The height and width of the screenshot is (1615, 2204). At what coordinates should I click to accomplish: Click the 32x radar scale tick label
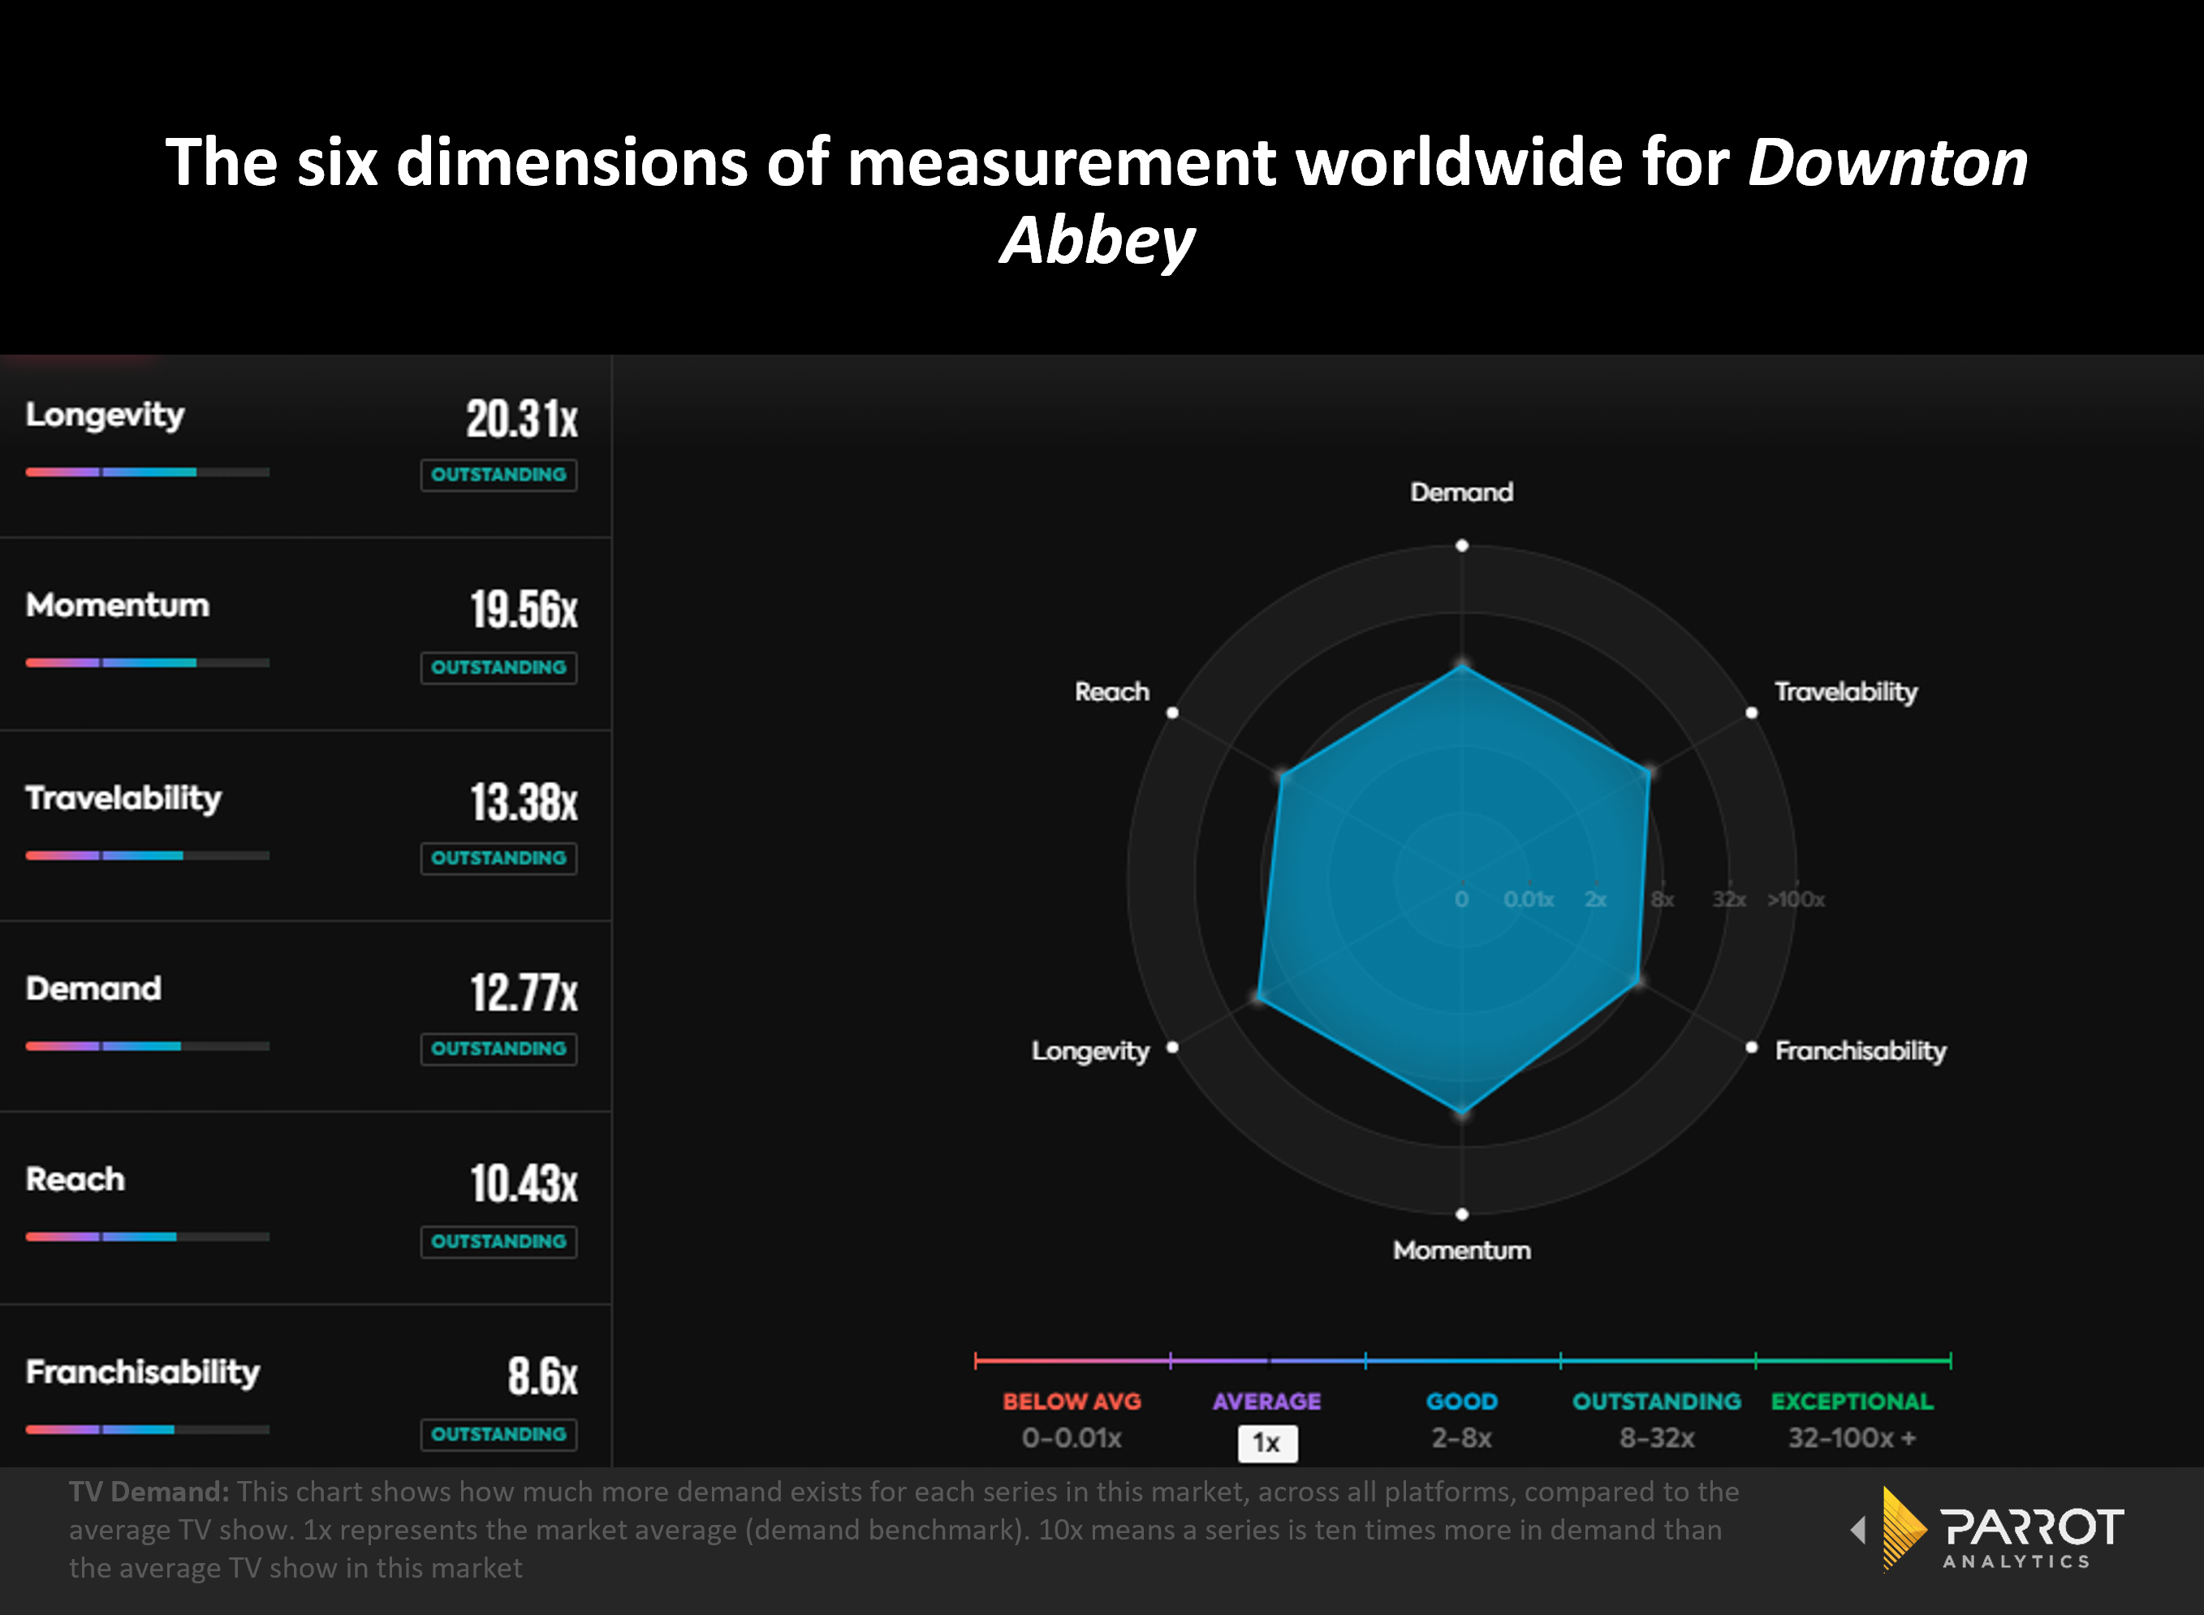pyautogui.click(x=1729, y=899)
